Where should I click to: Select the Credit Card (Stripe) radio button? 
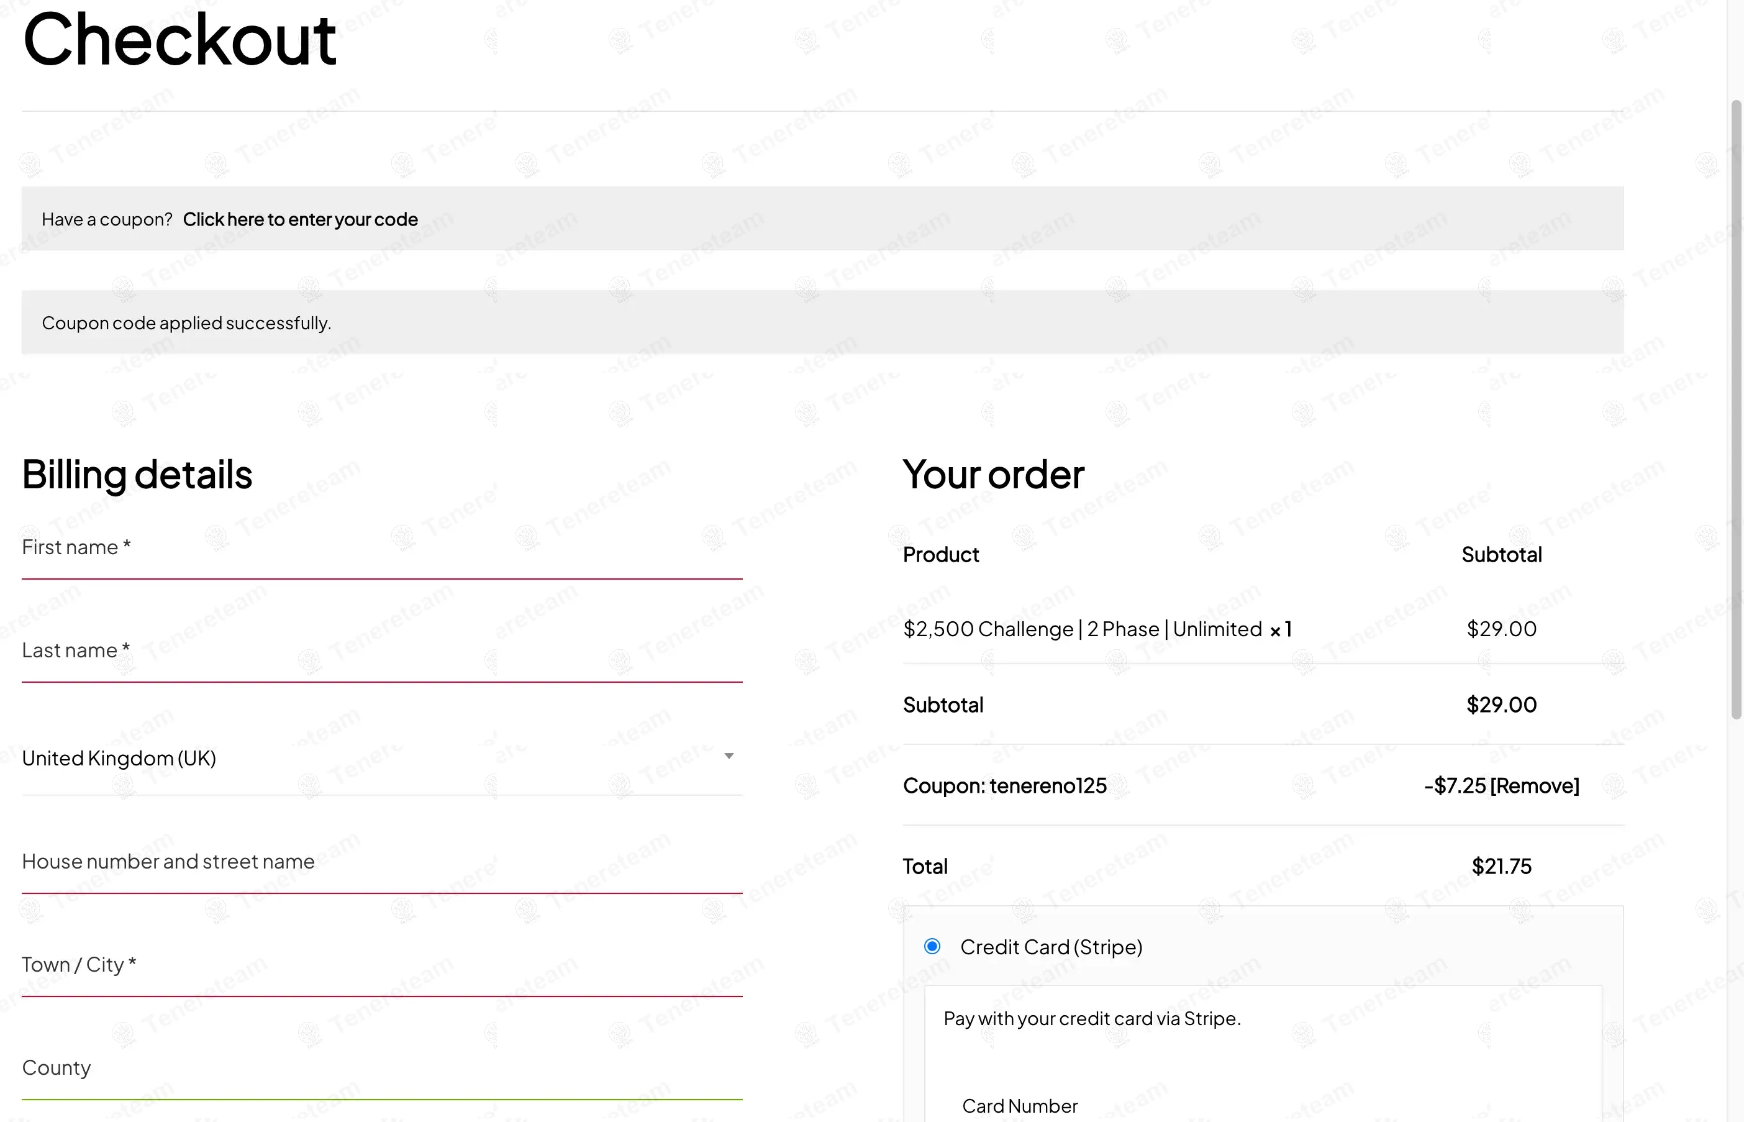[932, 946]
